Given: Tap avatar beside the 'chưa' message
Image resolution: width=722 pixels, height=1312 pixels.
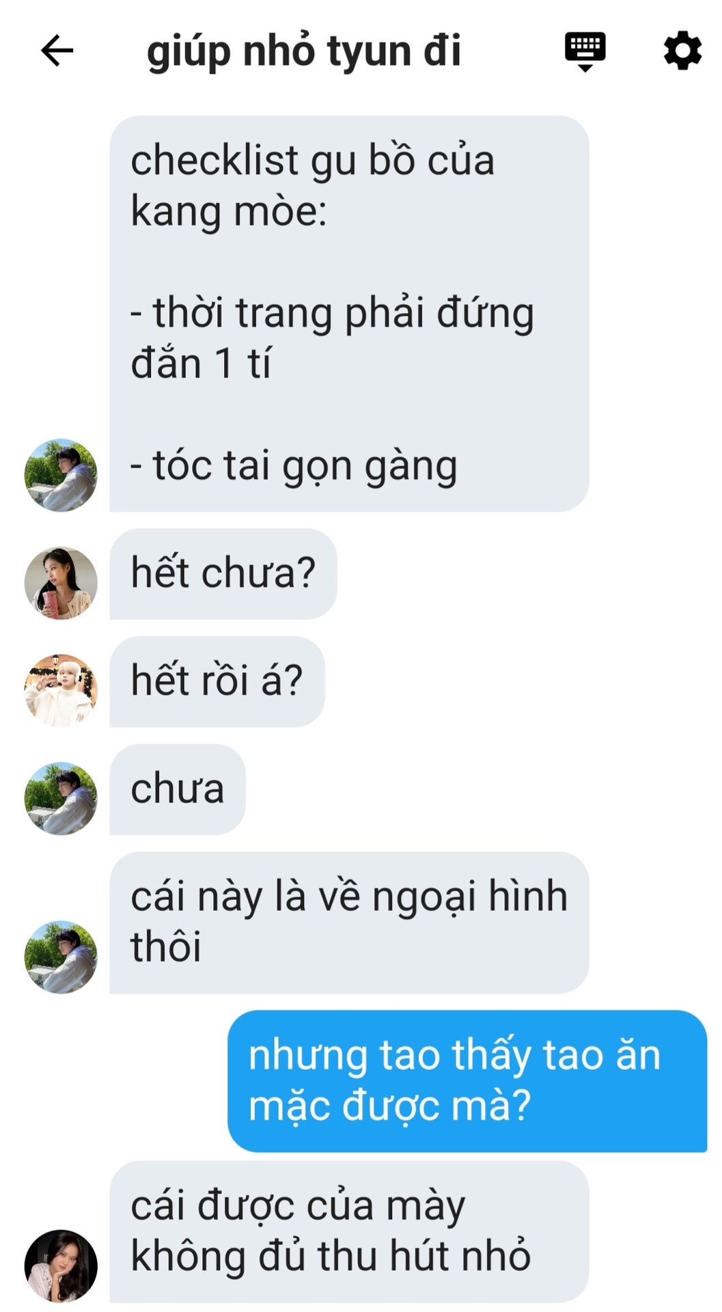Looking at the screenshot, I should click(x=61, y=798).
